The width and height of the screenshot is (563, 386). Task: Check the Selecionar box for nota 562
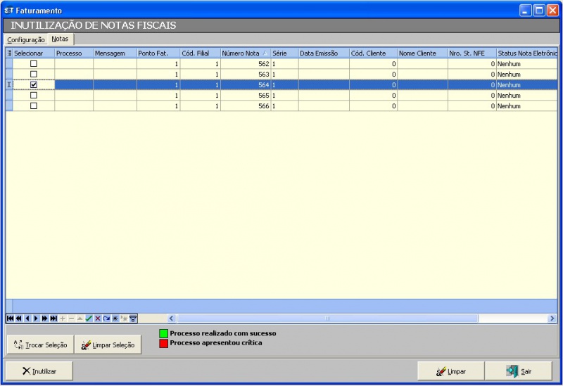tap(33, 64)
